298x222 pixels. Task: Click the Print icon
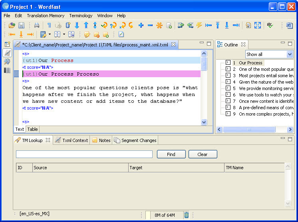coord(37,25)
